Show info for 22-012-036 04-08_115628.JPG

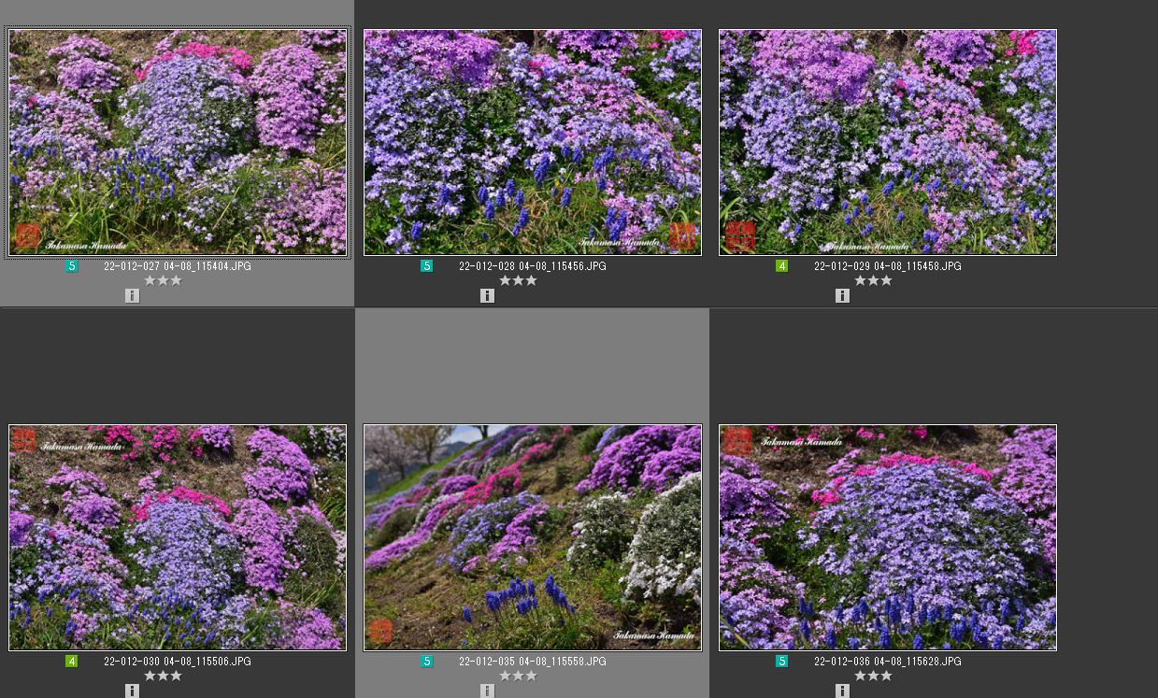coord(842,691)
